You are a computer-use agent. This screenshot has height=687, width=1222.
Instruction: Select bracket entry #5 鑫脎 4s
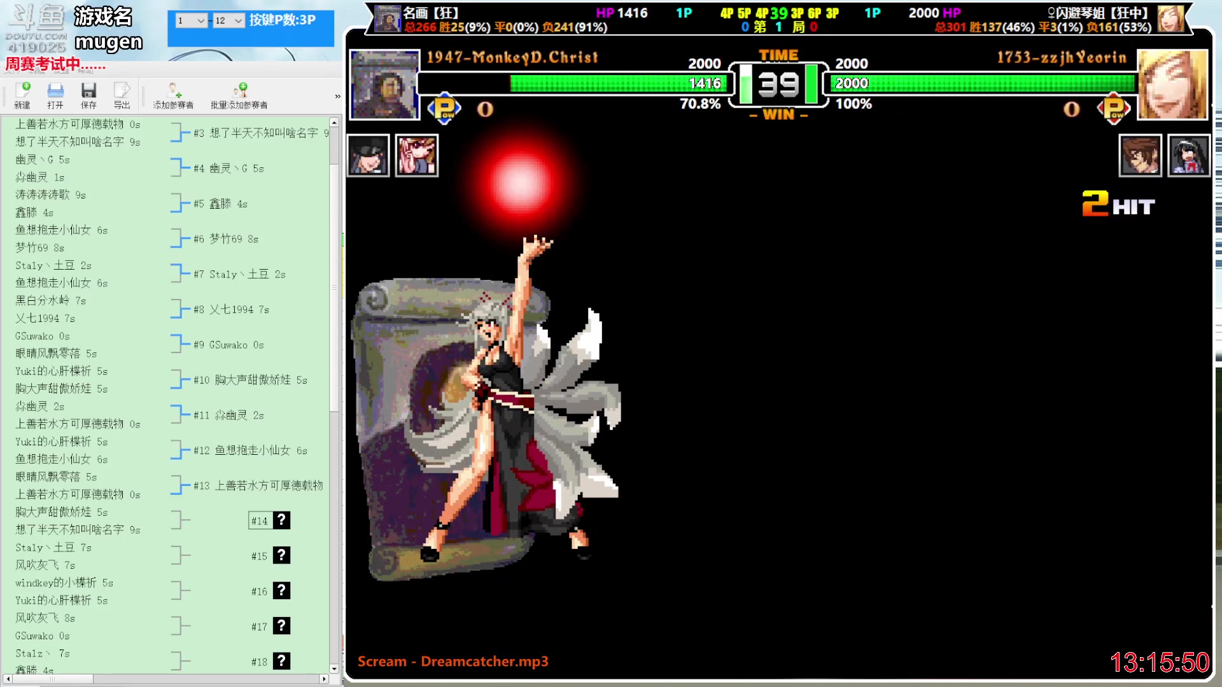coord(220,204)
